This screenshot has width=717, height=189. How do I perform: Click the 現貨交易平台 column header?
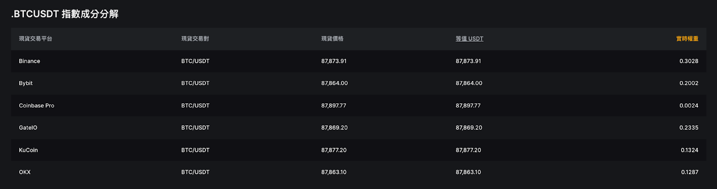[x=35, y=39]
